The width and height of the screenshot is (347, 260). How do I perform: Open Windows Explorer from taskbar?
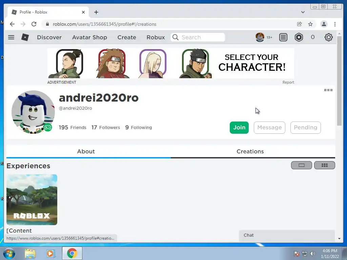tap(30, 253)
